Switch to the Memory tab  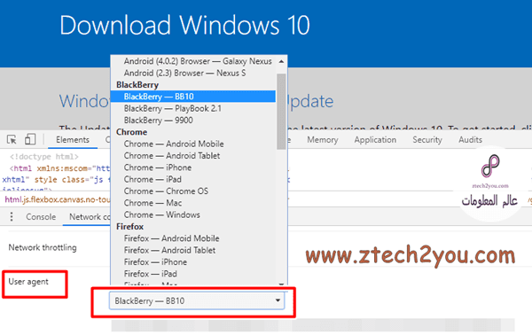click(x=323, y=140)
